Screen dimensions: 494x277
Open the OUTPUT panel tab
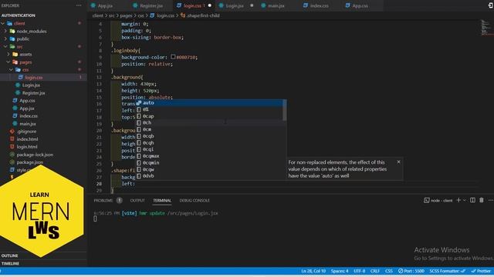(x=137, y=200)
